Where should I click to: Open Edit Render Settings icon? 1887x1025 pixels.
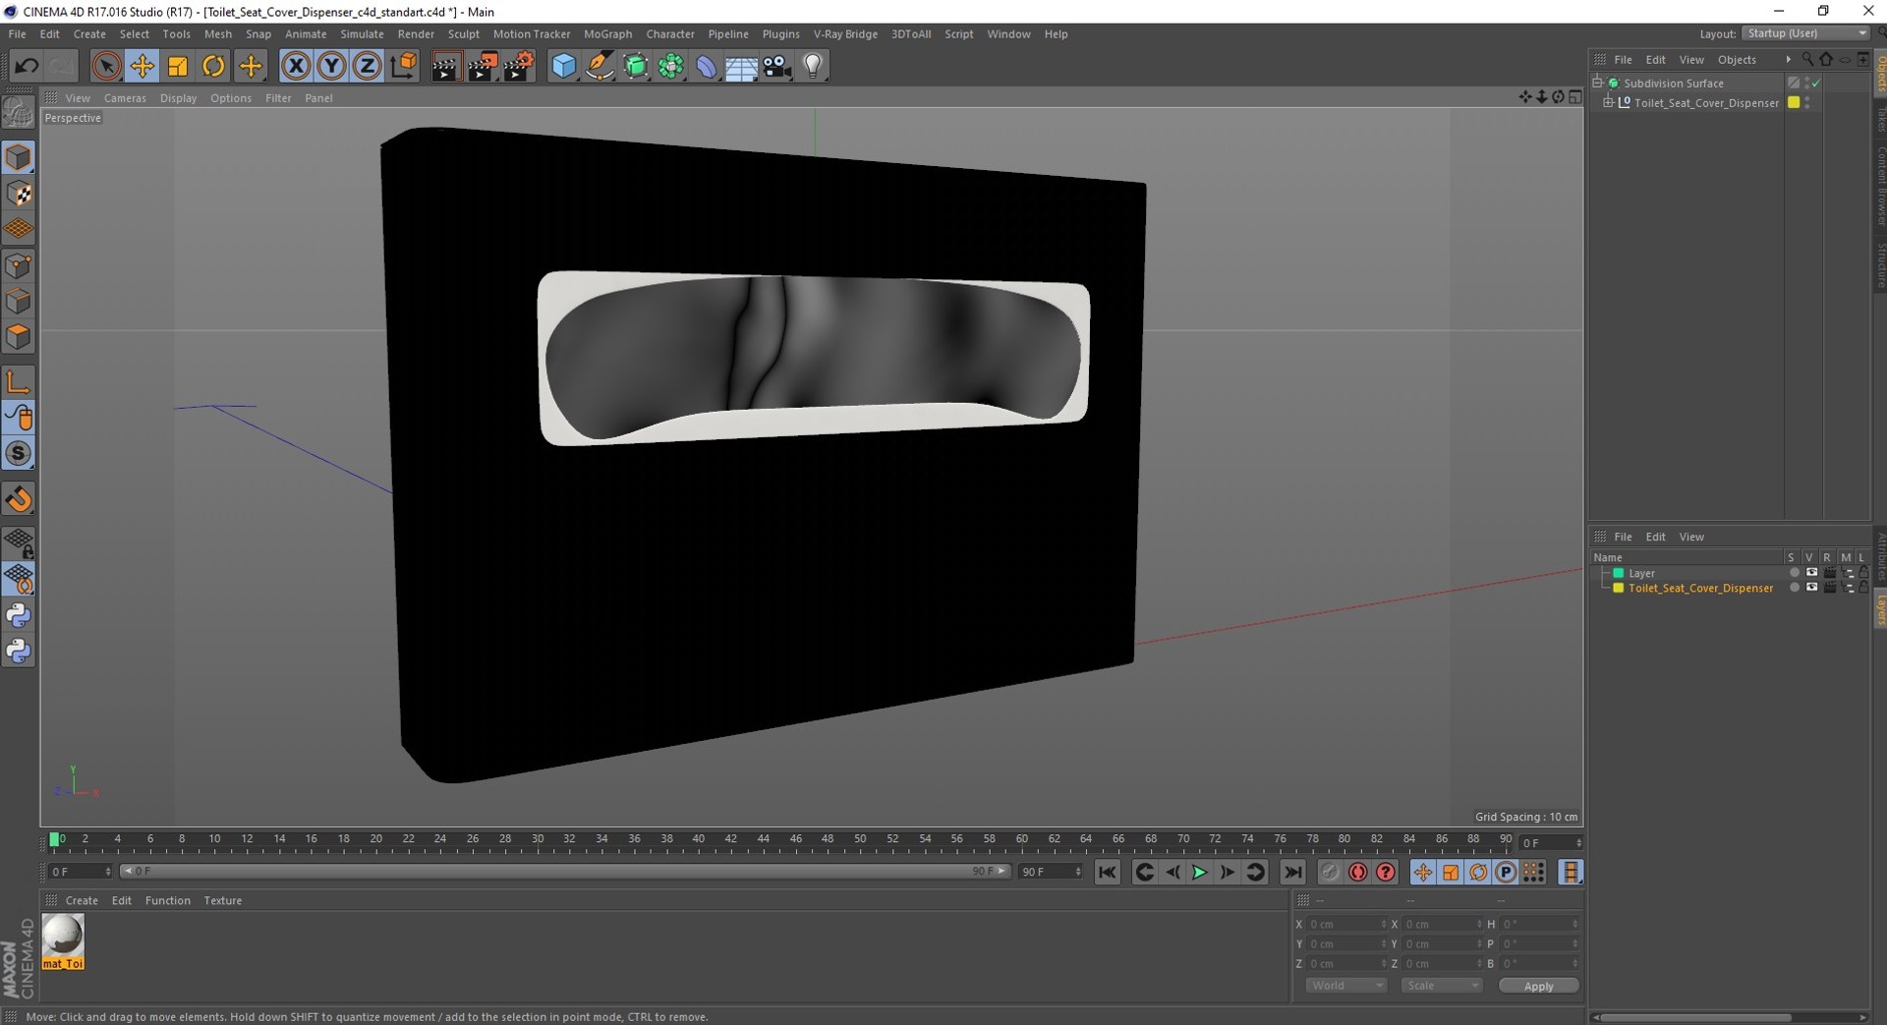pos(518,66)
